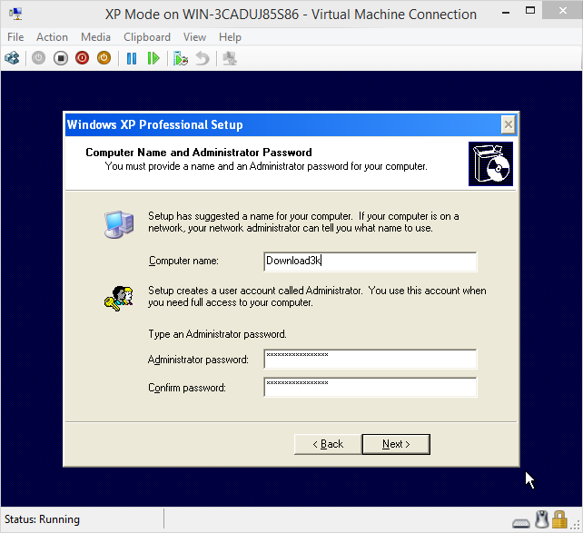Click the Back button in Setup
The width and height of the screenshot is (583, 533).
point(328,444)
